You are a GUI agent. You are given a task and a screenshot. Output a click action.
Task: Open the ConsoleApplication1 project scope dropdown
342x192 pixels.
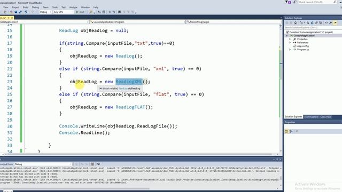coord(44,22)
